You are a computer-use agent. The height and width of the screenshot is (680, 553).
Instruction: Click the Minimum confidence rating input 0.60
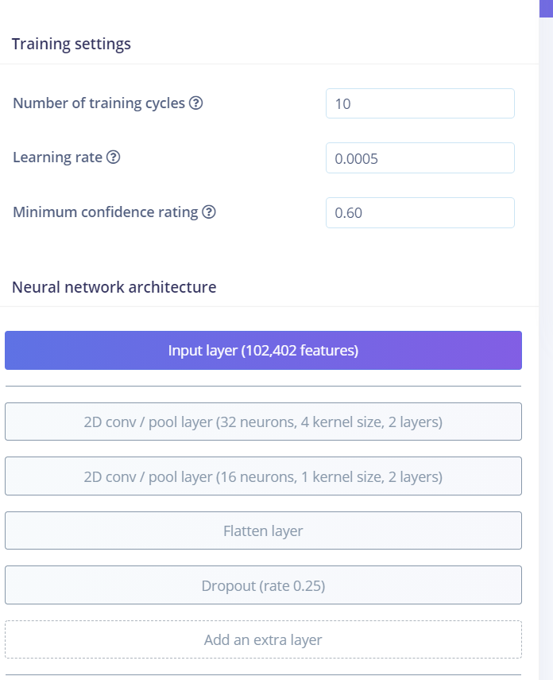420,213
